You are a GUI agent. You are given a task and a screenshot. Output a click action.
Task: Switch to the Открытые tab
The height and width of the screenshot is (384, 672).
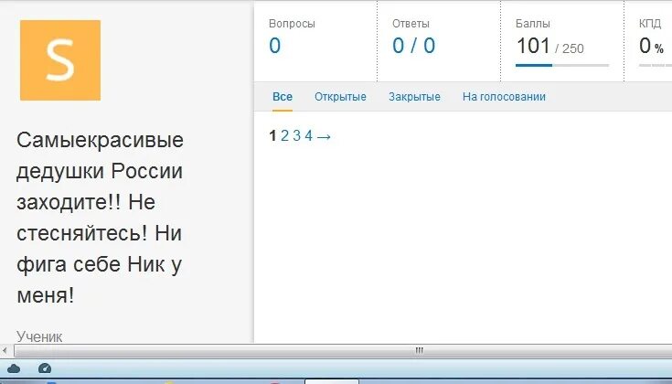point(340,97)
